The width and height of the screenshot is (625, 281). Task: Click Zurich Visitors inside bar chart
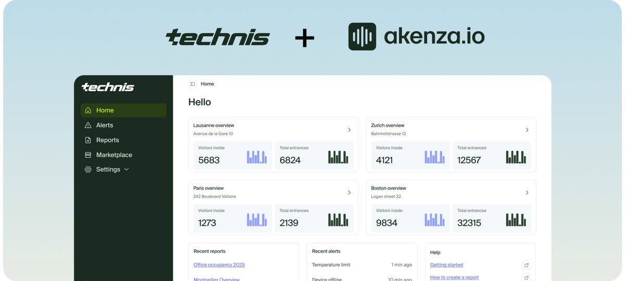(x=434, y=157)
